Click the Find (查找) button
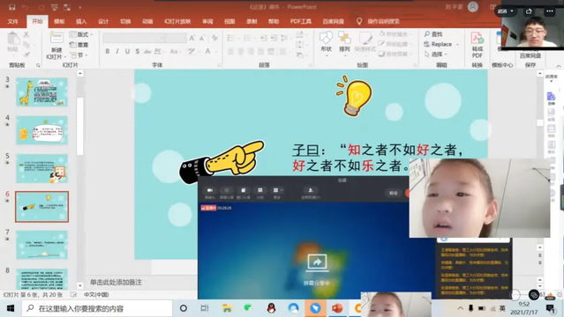The image size is (564, 317). point(433,34)
